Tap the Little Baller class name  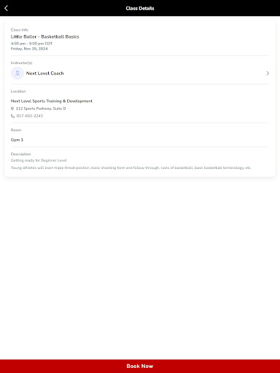(45, 36)
